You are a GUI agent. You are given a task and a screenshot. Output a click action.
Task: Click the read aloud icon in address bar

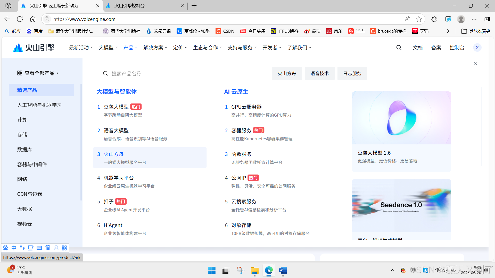[407, 19]
